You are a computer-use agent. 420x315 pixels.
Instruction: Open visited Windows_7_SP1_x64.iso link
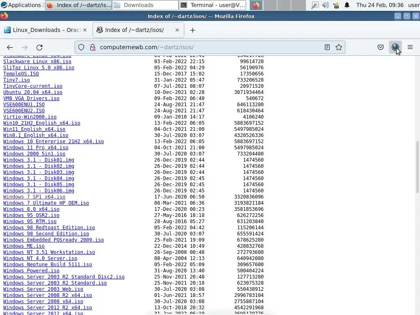tap(34, 197)
